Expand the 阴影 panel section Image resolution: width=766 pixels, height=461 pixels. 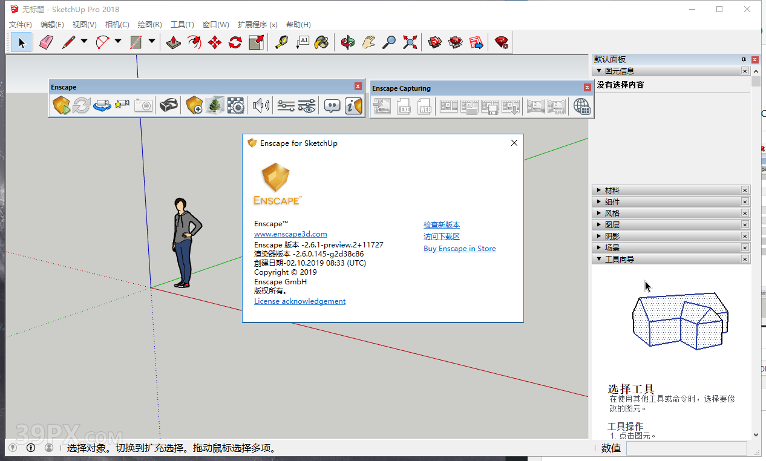[600, 236]
